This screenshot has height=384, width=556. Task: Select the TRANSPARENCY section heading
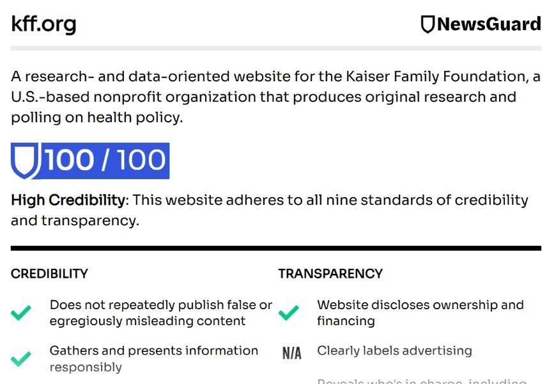[x=330, y=274]
